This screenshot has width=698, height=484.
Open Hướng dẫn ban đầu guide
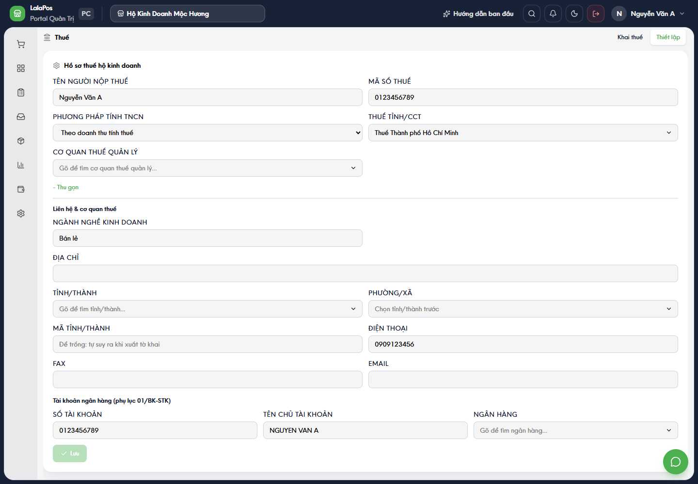coord(478,14)
